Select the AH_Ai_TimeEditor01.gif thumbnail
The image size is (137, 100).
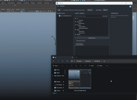click(x=80, y=79)
